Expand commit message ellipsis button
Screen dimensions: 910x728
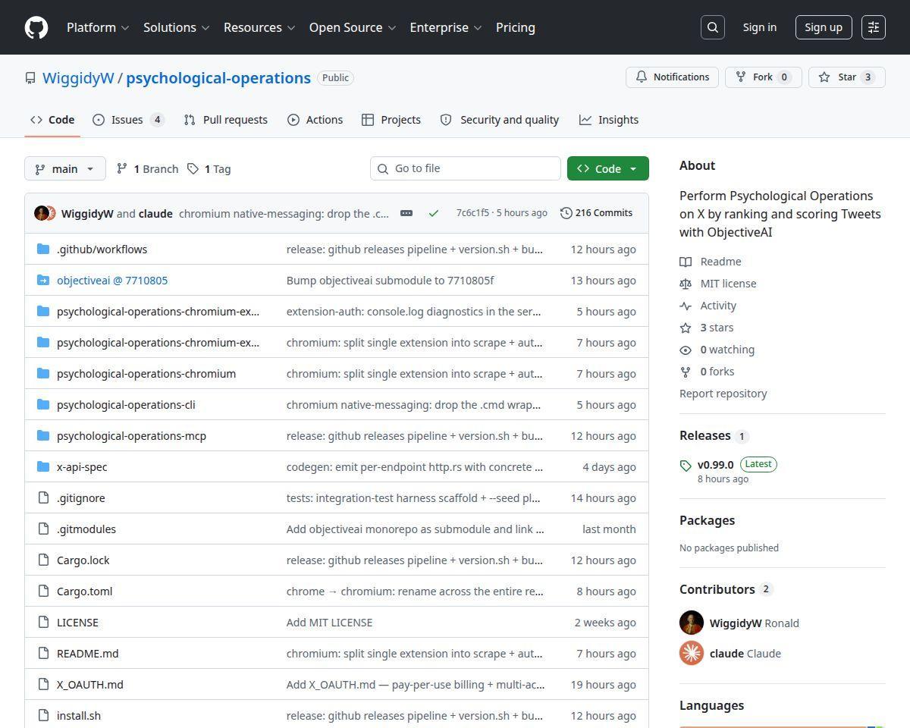406,213
